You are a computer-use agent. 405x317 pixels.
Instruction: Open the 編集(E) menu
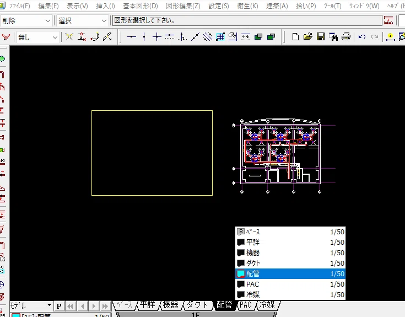point(48,6)
